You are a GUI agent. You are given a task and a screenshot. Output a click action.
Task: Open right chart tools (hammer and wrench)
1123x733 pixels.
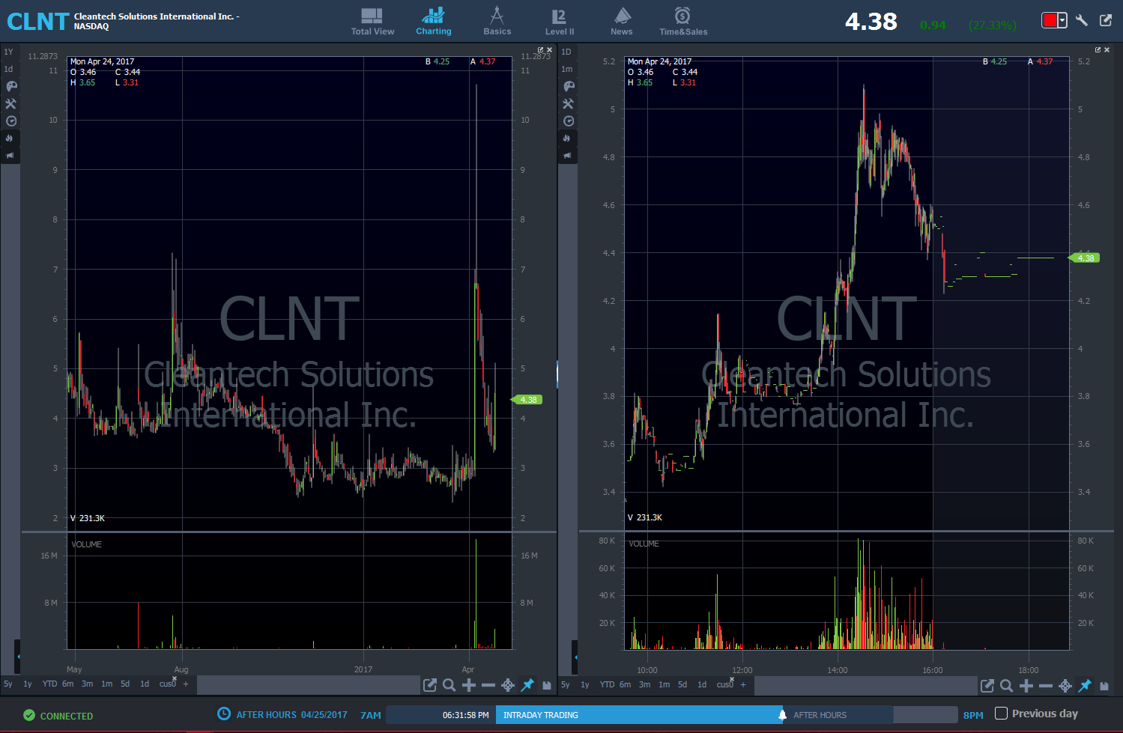[x=569, y=103]
